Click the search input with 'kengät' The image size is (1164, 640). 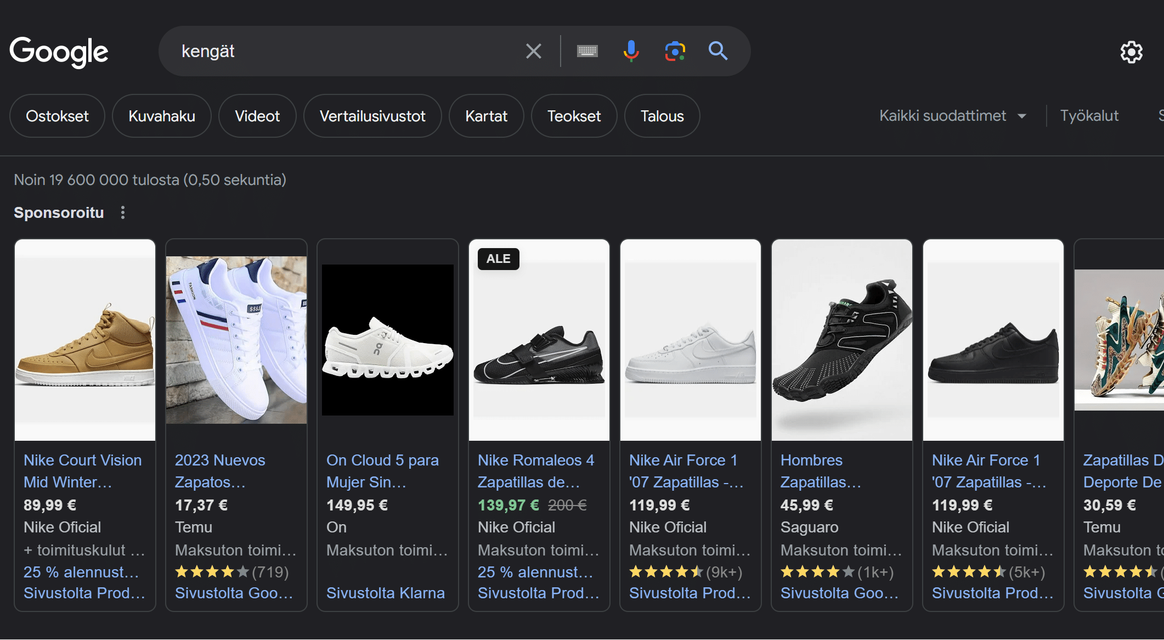(346, 51)
